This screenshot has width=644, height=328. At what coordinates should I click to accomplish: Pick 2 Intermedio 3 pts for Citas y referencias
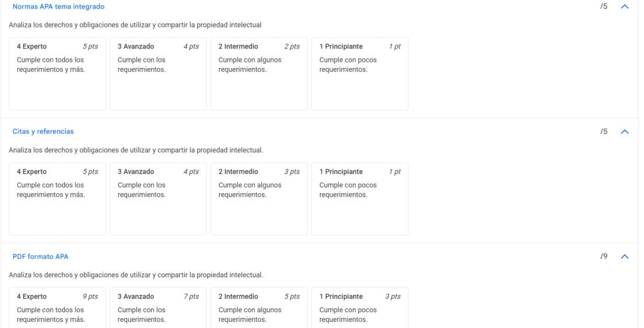pyautogui.click(x=258, y=199)
